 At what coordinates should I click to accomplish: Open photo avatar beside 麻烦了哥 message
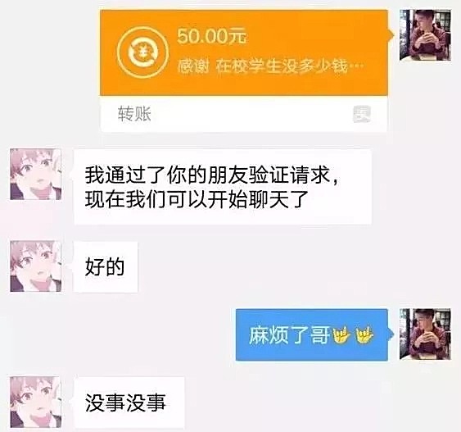point(425,334)
